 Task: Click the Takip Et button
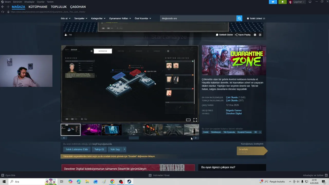99,149
